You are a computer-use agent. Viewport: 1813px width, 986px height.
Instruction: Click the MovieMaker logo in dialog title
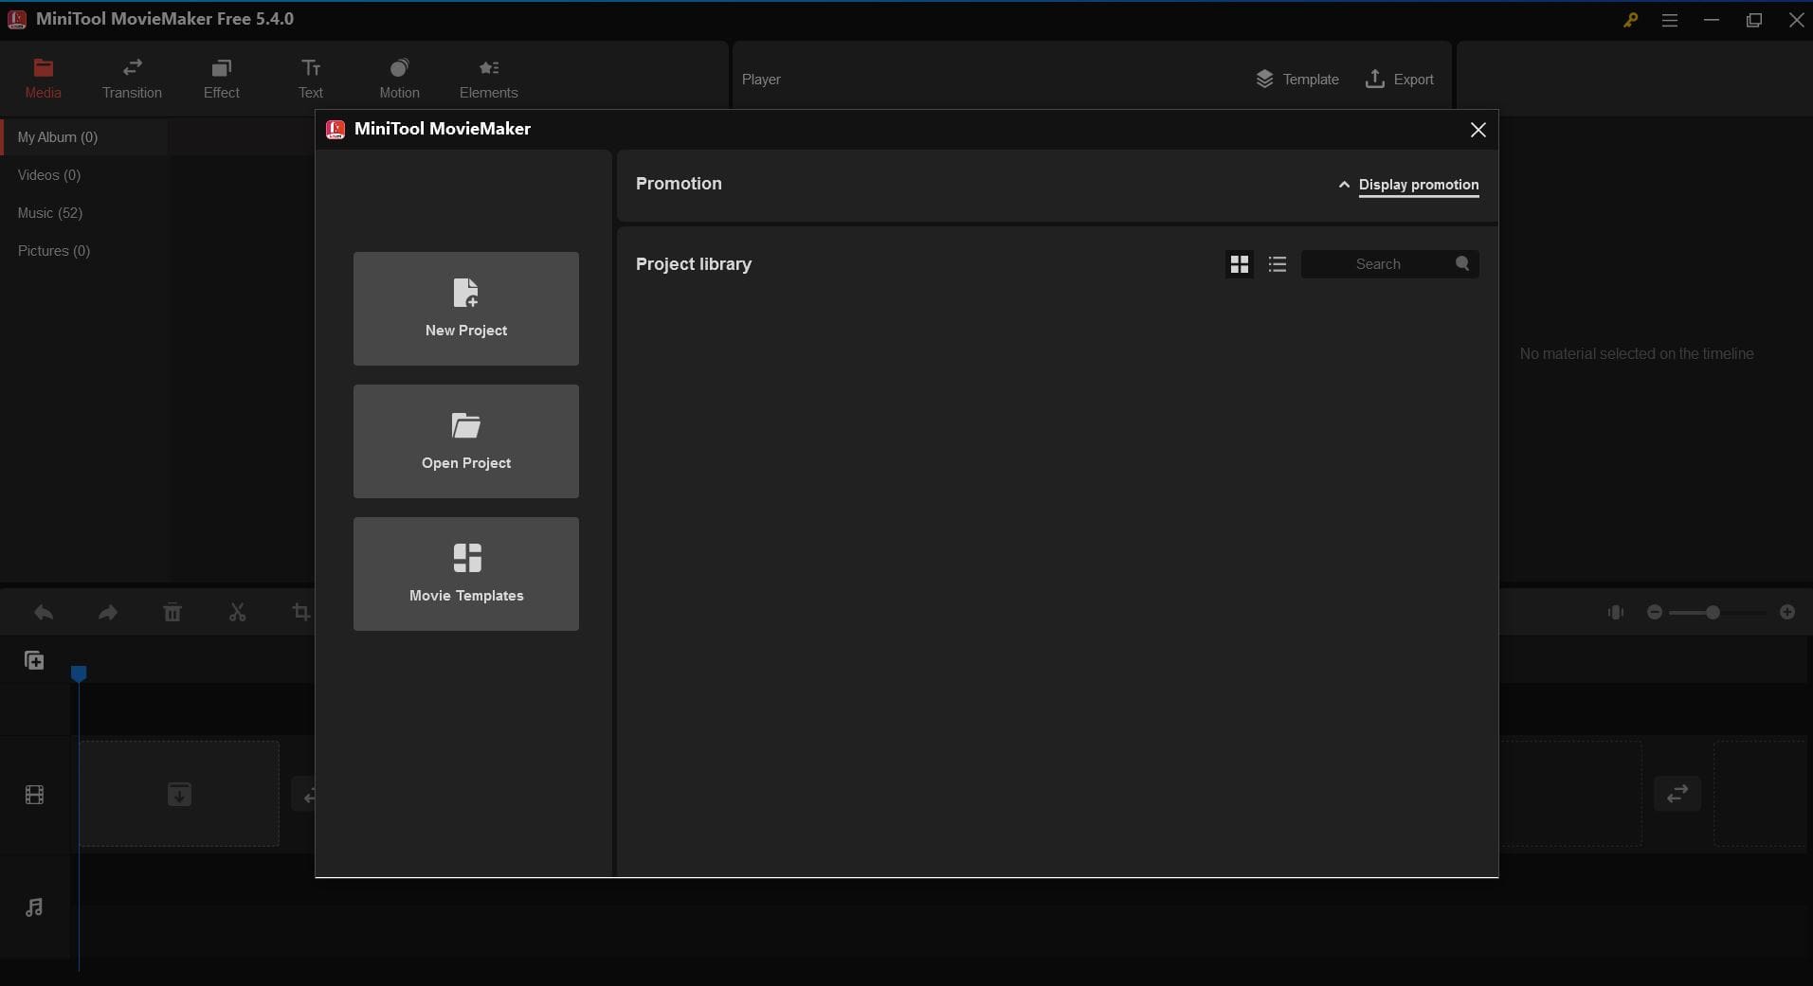[335, 130]
